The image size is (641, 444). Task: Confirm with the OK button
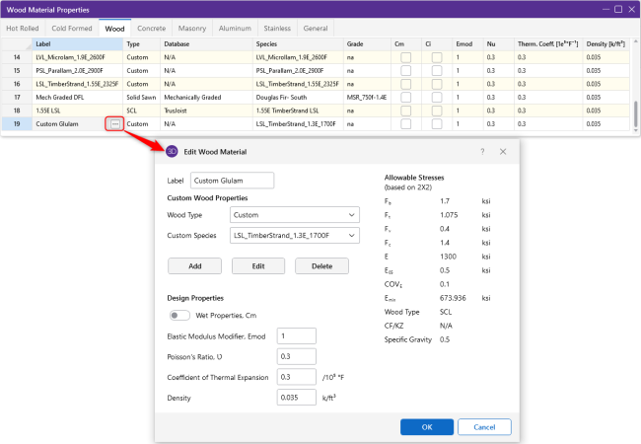click(427, 427)
